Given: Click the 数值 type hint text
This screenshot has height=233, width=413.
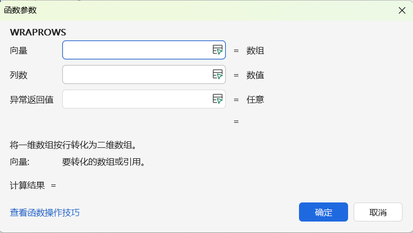Looking at the screenshot, I should pyautogui.click(x=255, y=75).
